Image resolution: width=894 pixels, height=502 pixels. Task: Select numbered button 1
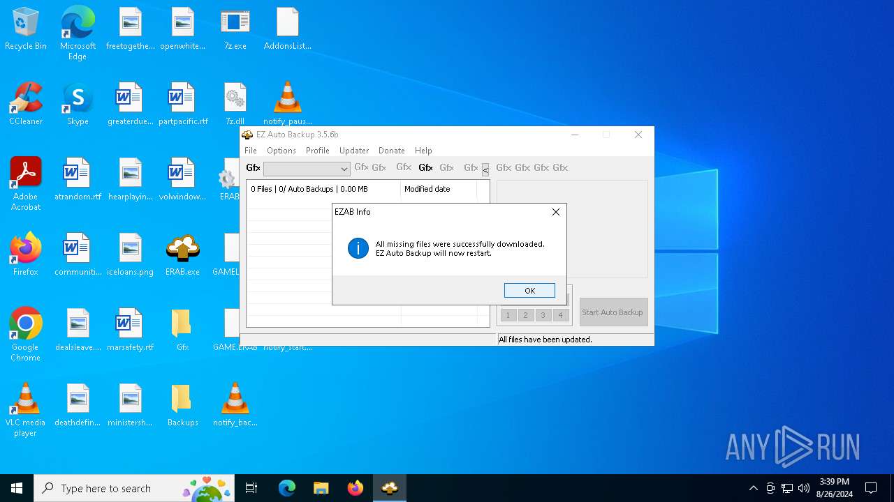pos(508,315)
